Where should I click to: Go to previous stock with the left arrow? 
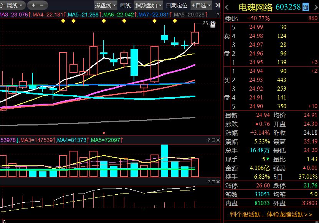(227, 8)
